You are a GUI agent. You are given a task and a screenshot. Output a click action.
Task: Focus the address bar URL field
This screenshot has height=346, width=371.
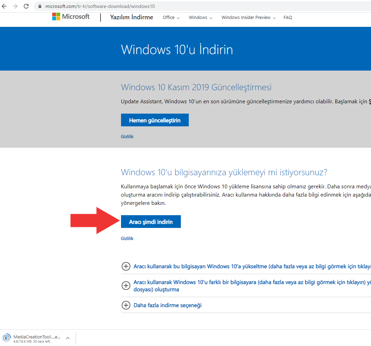[172, 6]
